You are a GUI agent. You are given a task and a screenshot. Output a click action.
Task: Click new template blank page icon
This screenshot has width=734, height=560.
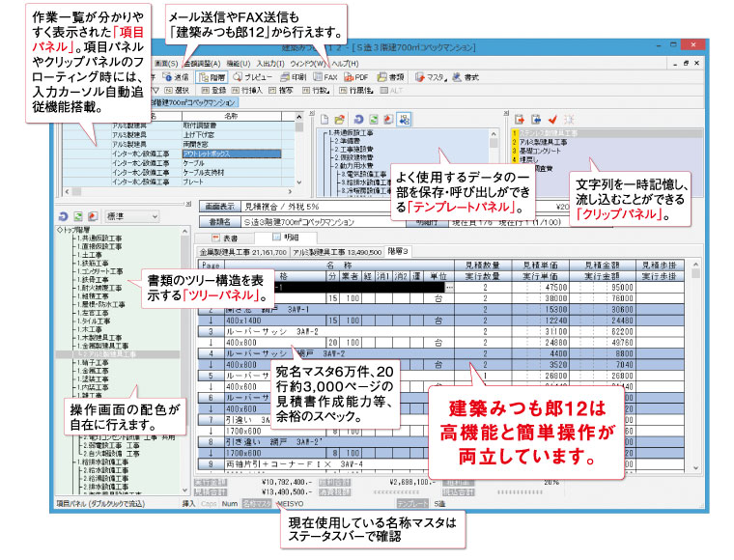324,120
